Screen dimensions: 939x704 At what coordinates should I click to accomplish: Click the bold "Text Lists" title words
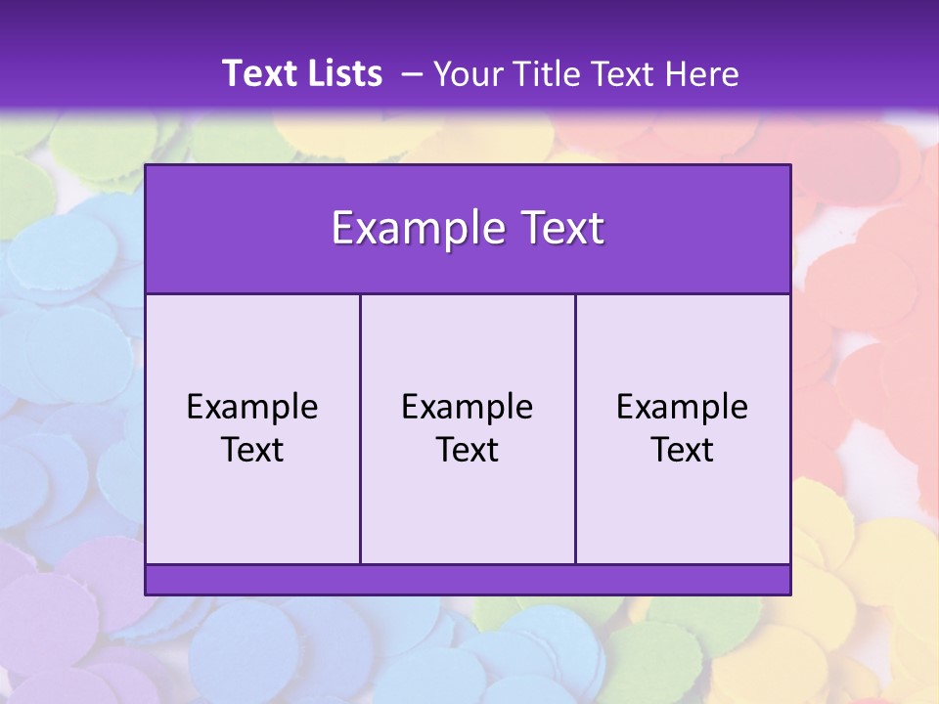[302, 73]
